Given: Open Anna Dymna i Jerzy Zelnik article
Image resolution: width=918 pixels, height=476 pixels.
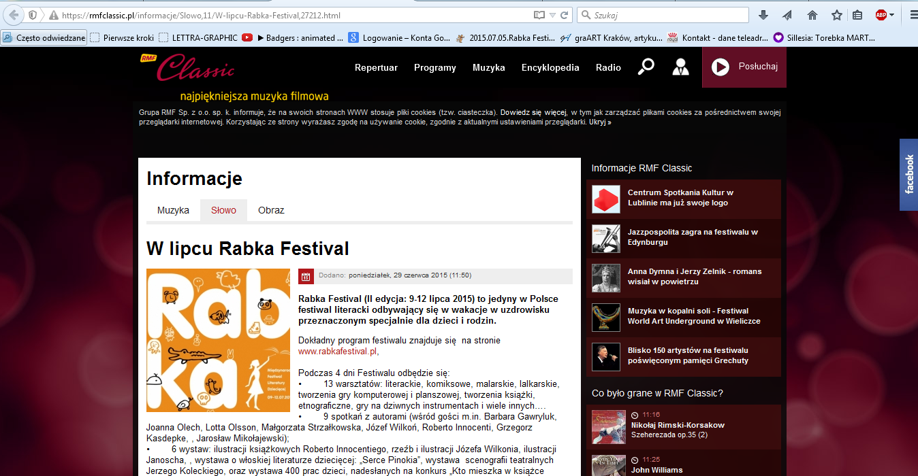Looking at the screenshot, I should click(x=695, y=277).
